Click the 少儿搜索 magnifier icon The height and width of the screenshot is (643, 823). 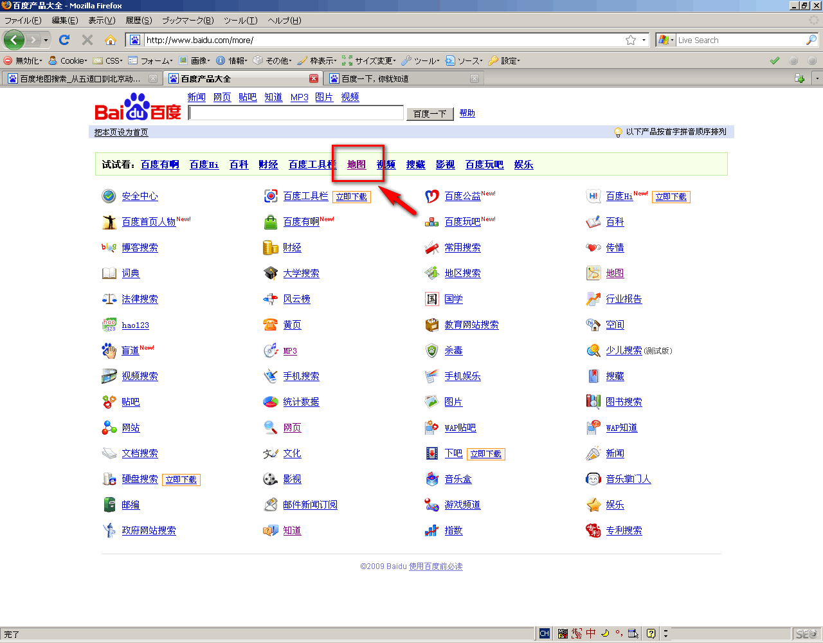(x=593, y=350)
